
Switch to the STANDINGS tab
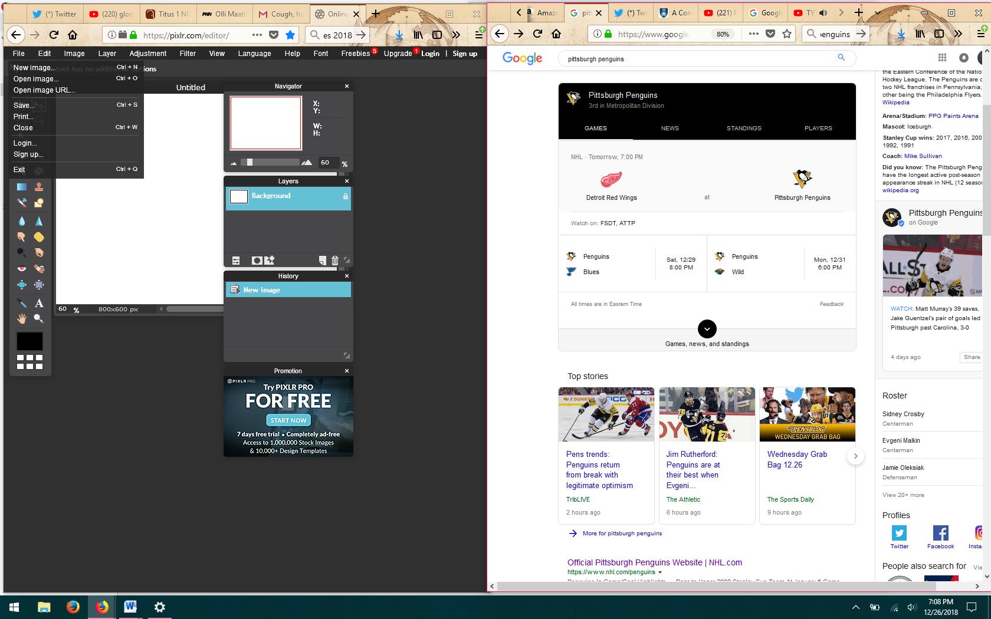pyautogui.click(x=744, y=128)
